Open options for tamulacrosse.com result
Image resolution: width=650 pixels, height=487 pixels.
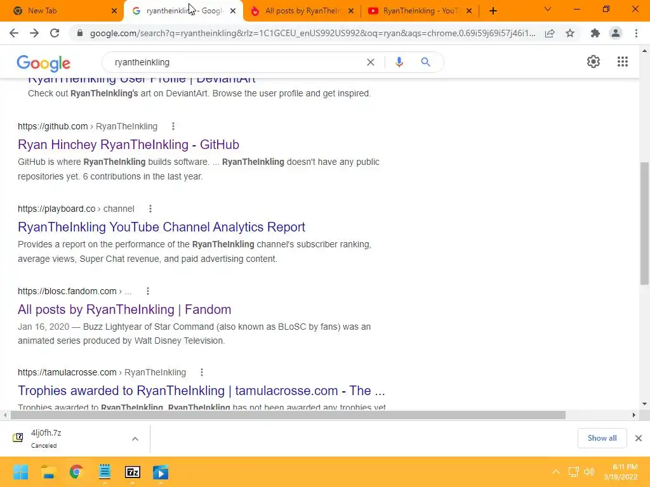click(202, 372)
